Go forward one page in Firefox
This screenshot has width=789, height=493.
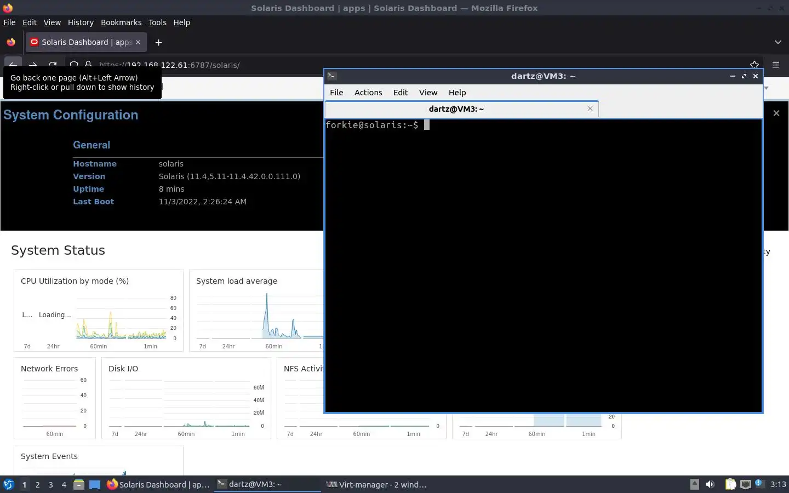coord(33,65)
